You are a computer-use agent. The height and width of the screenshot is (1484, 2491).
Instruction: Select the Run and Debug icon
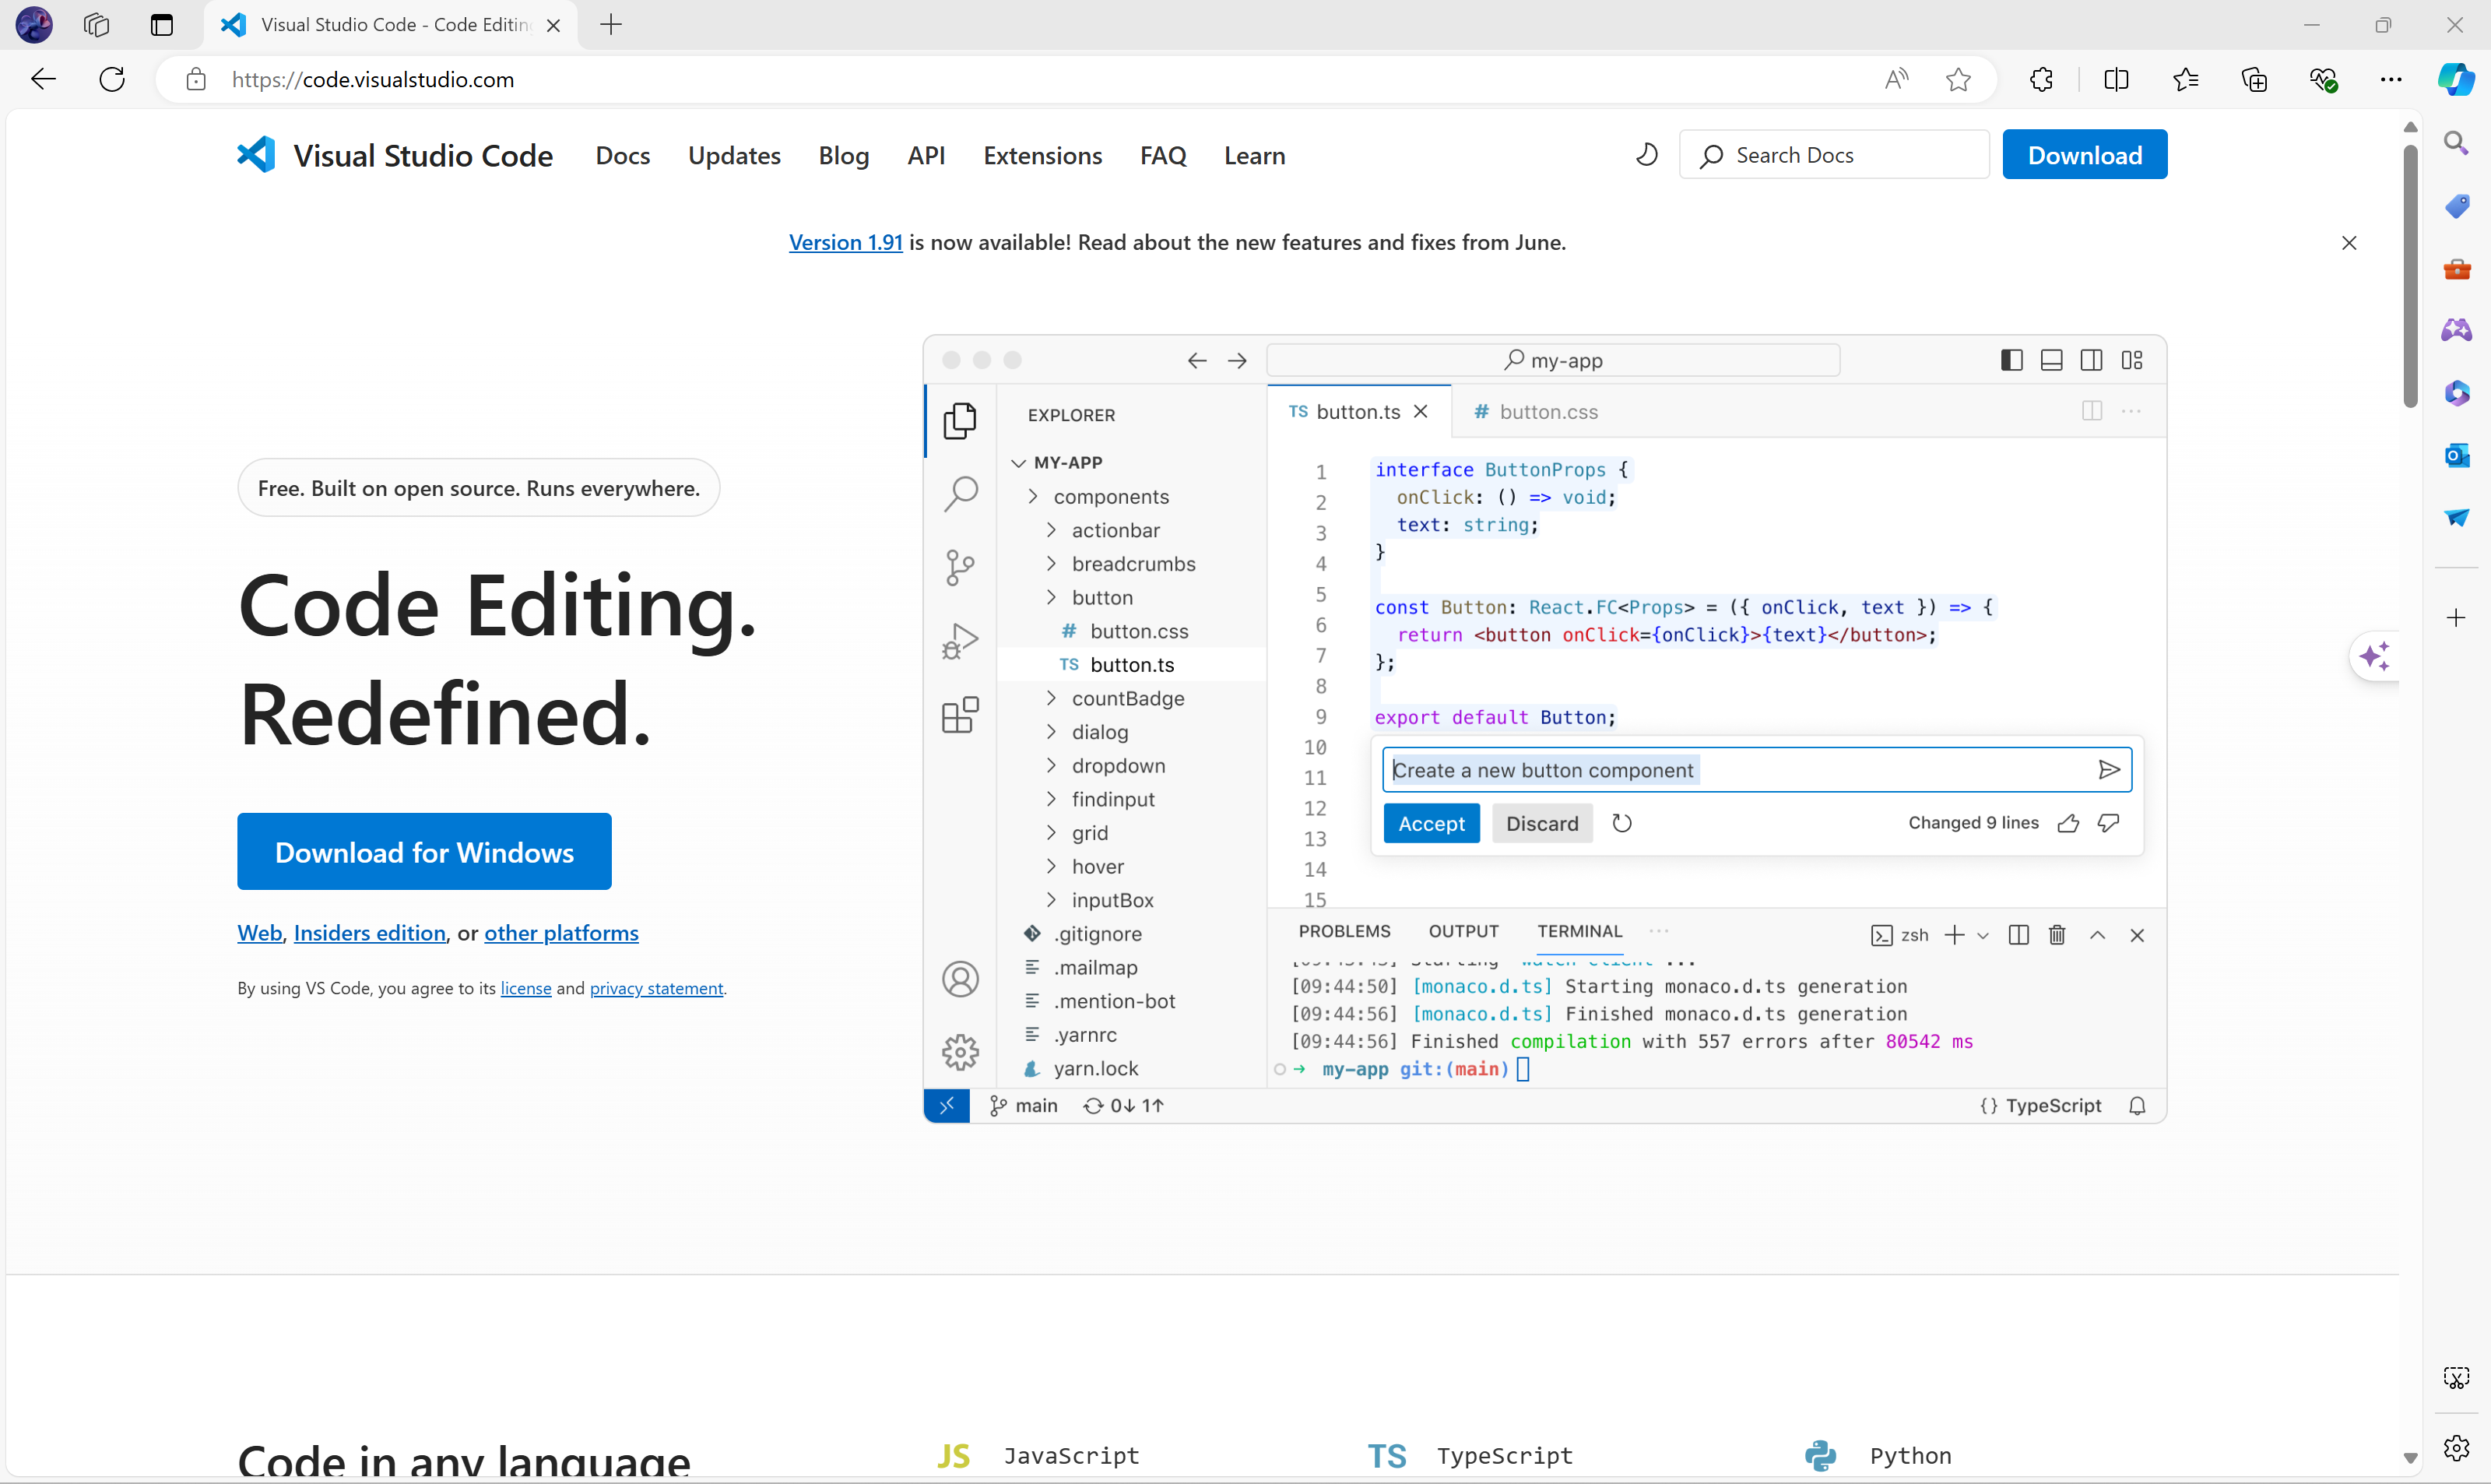click(961, 641)
